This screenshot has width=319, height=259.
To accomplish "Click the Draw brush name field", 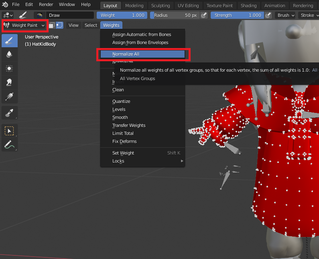I will tap(70, 15).
